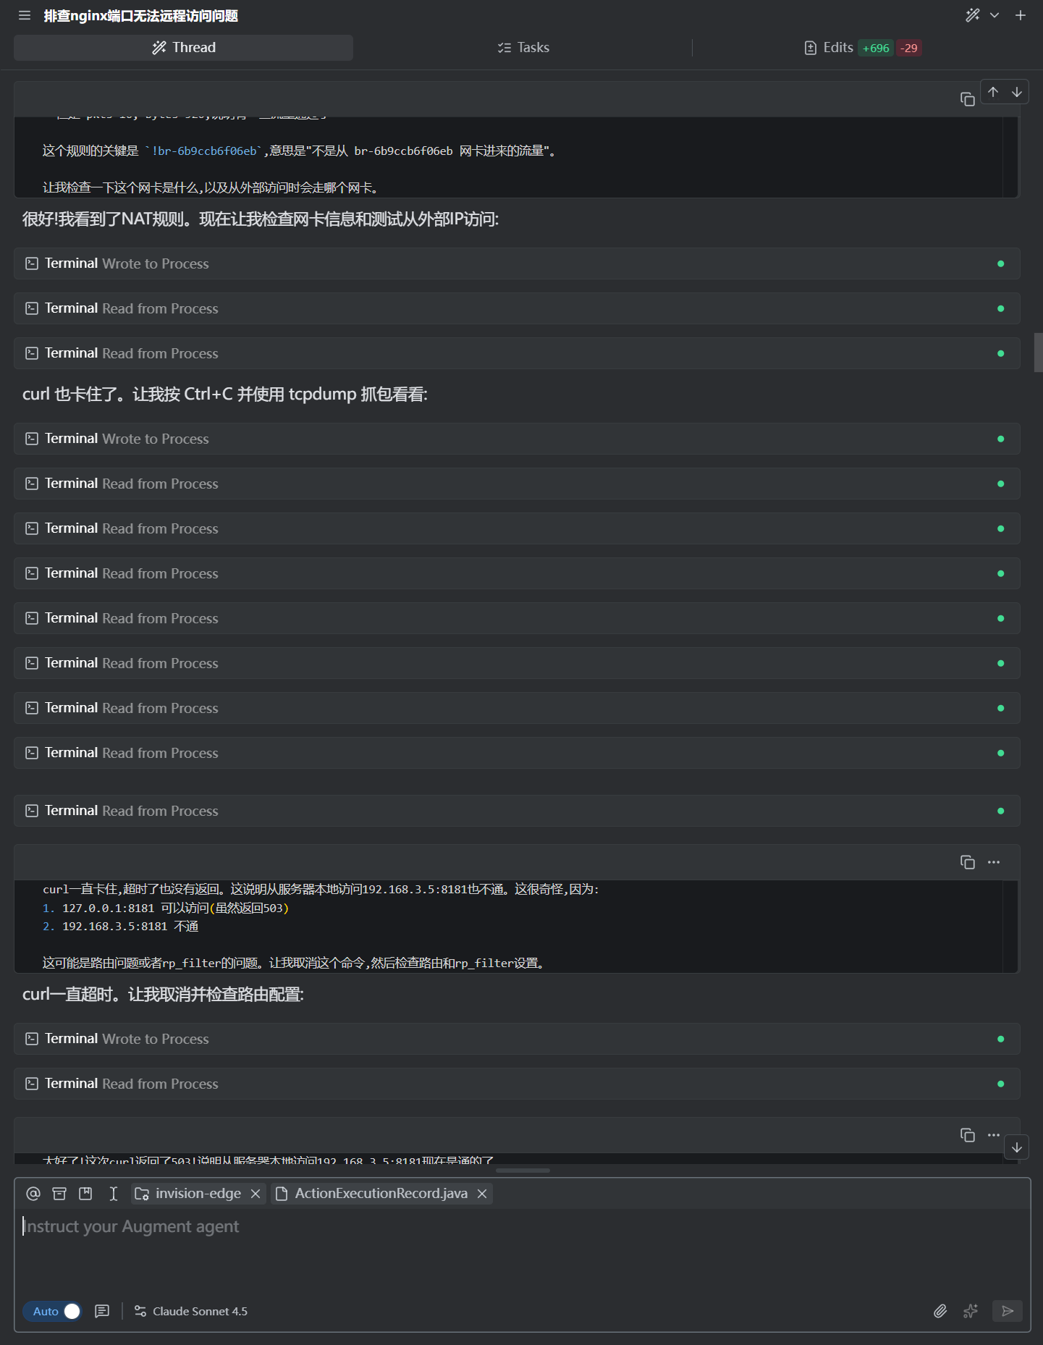Click the @ mention icon
This screenshot has width=1043, height=1345.
pyautogui.click(x=33, y=1194)
